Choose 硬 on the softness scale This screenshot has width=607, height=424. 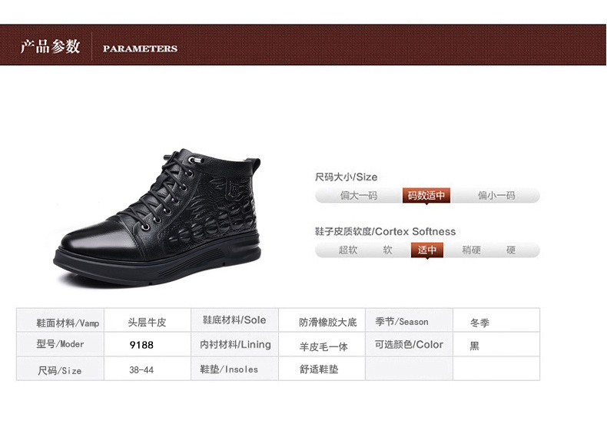[511, 250]
